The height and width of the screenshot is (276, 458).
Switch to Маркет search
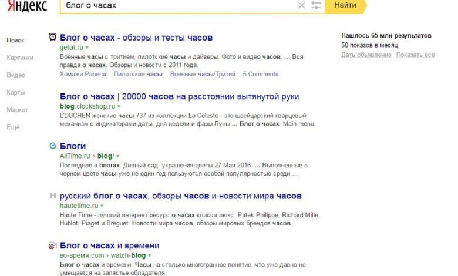pos(17,110)
